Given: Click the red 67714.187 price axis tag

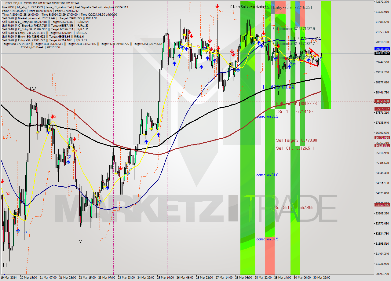Looking at the screenshot, I should click(x=382, y=109).
